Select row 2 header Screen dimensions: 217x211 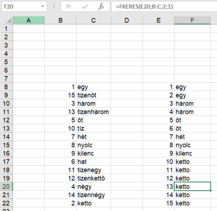point(6,37)
